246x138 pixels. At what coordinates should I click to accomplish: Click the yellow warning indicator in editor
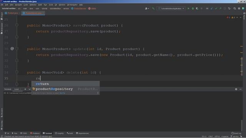tap(233, 17)
